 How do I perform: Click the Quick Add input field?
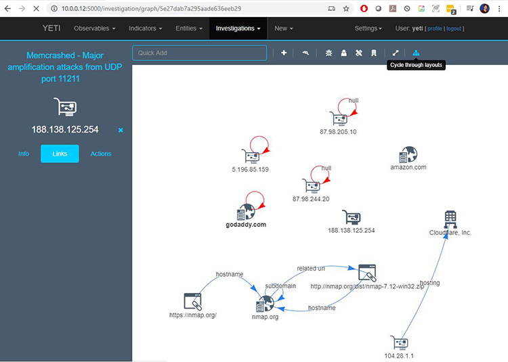[x=199, y=53]
